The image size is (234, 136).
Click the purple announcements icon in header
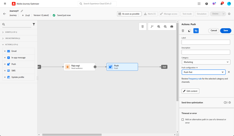(214, 4)
